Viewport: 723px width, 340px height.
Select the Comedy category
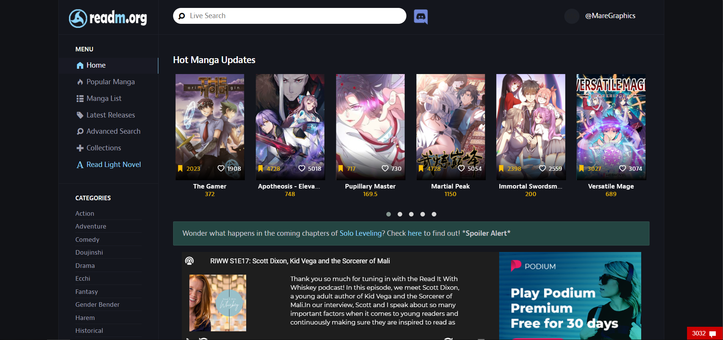tap(87, 240)
